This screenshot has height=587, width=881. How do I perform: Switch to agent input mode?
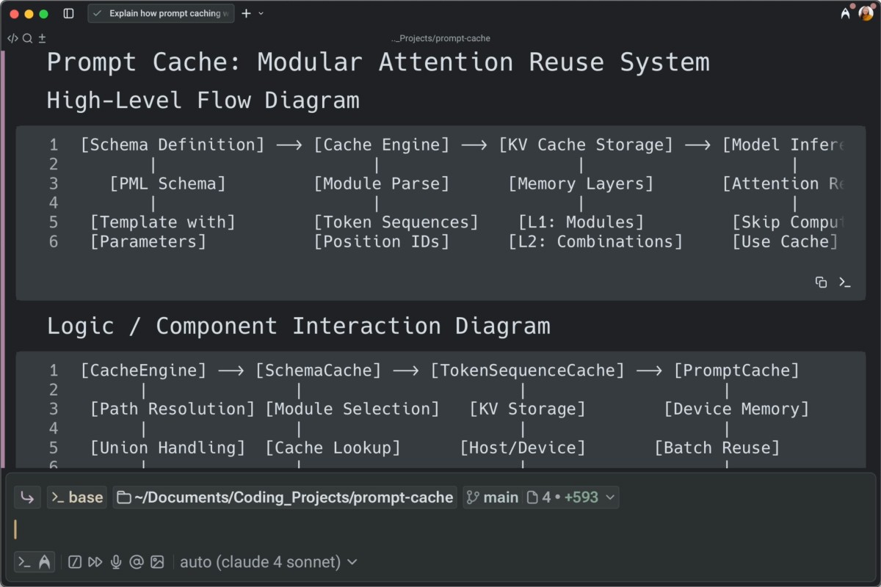45,562
